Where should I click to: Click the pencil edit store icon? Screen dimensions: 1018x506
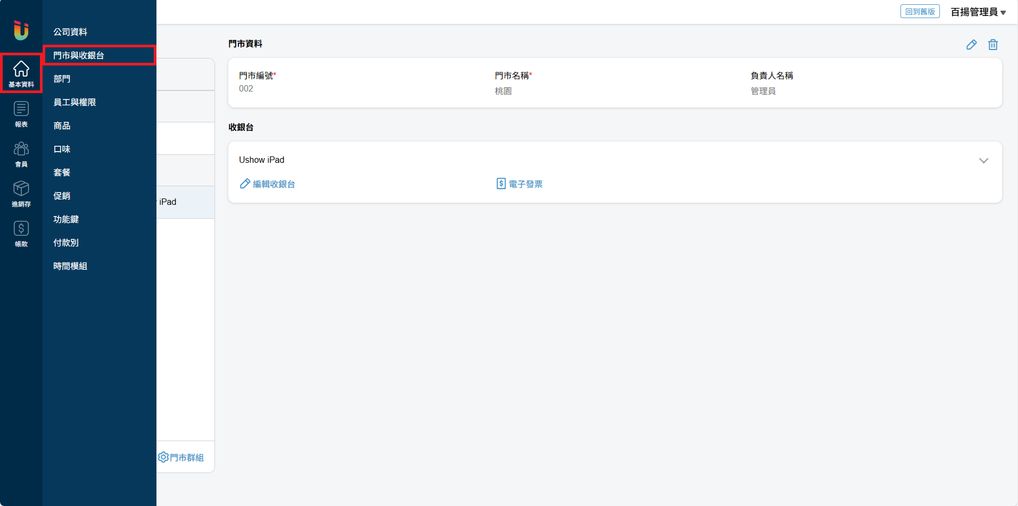coord(971,45)
